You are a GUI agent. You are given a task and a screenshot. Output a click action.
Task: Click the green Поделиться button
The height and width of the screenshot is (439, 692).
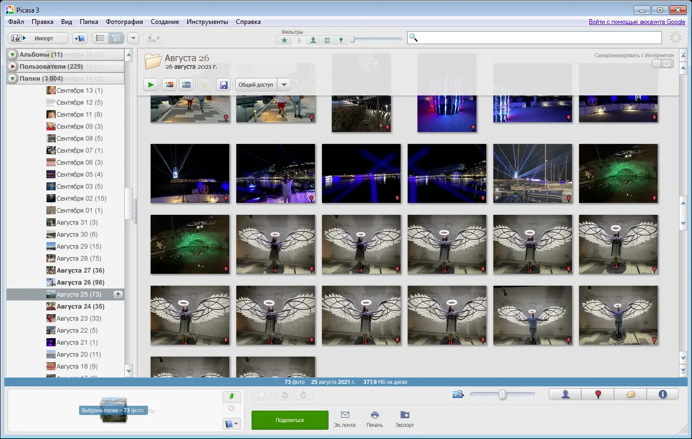point(290,420)
